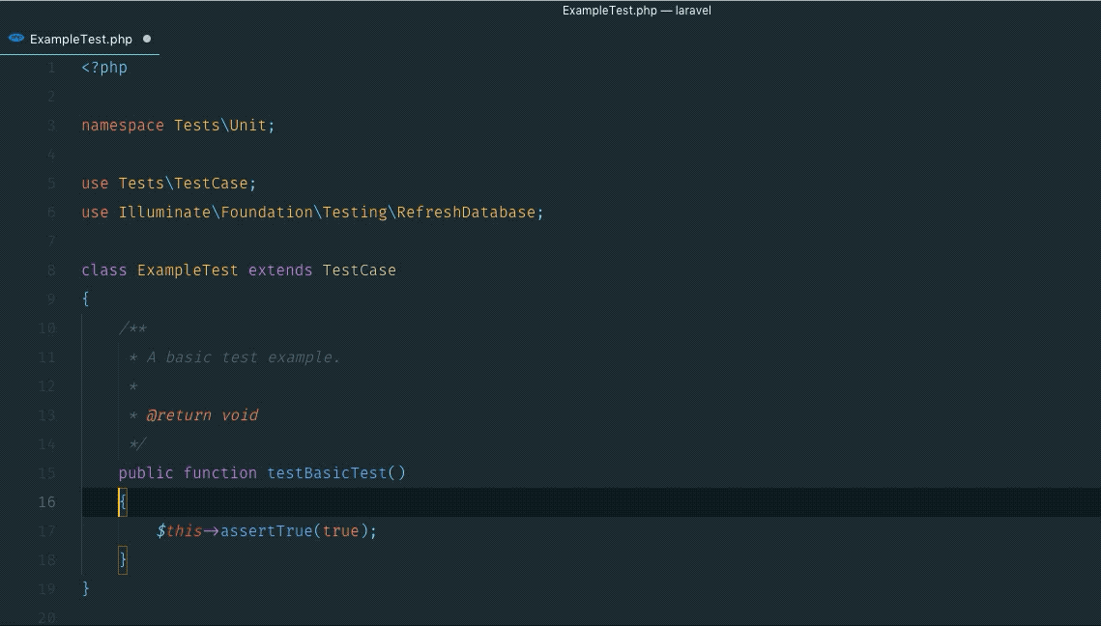
Task: Click line number 8 in the gutter
Action: pos(50,270)
